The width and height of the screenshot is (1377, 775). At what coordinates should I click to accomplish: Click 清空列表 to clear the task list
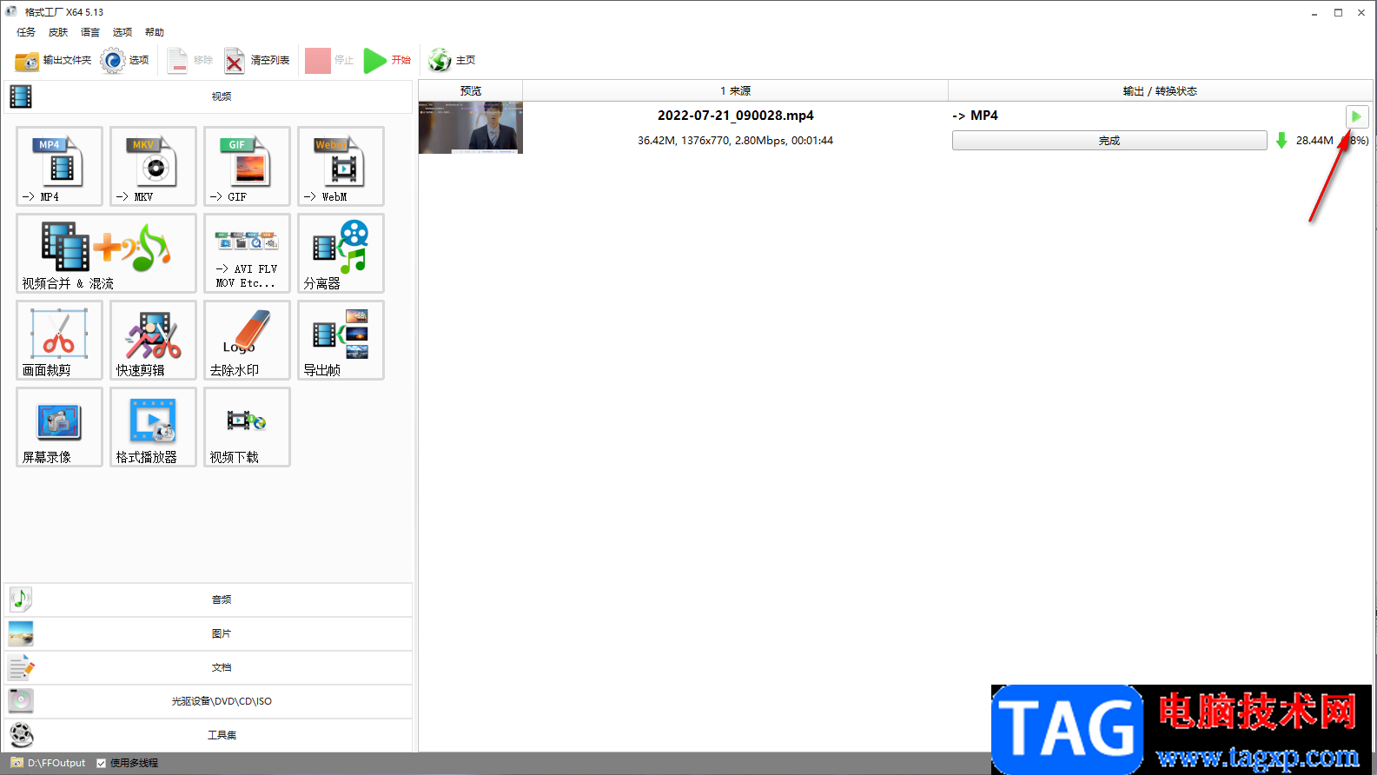tap(257, 60)
